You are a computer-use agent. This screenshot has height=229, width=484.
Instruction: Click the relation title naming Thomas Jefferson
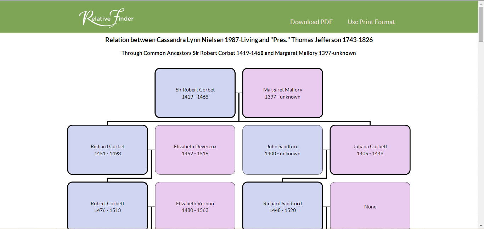(239, 40)
